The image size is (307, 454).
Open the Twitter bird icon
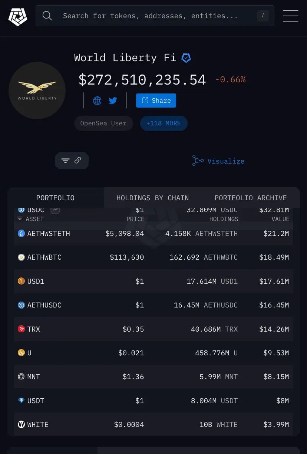[x=113, y=101]
